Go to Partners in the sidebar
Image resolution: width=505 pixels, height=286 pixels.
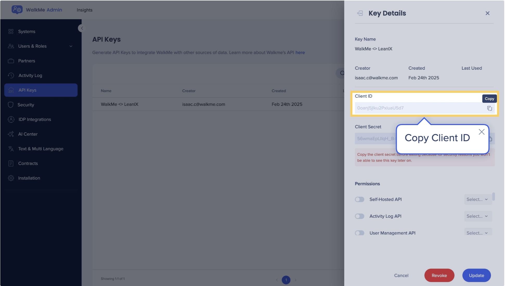point(41,61)
